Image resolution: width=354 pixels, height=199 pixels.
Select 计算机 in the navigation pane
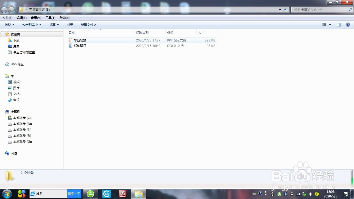click(12, 112)
